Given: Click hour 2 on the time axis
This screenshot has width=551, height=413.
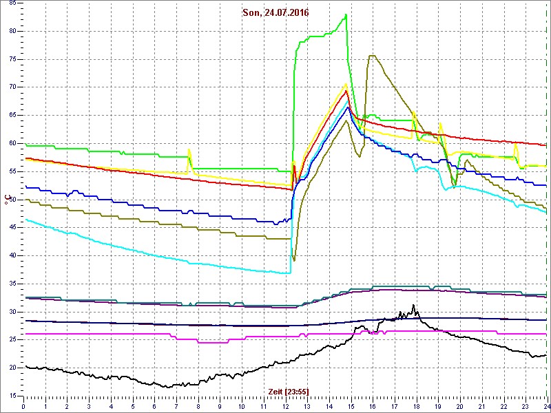Looking at the screenshot, I should pos(67,407).
